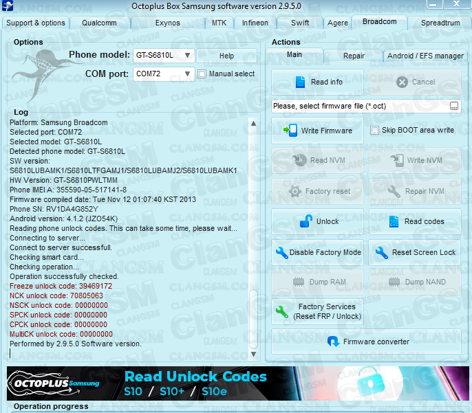This screenshot has width=472, height=413.
Task: Click the Dump RAM chip icon
Action: point(299,282)
